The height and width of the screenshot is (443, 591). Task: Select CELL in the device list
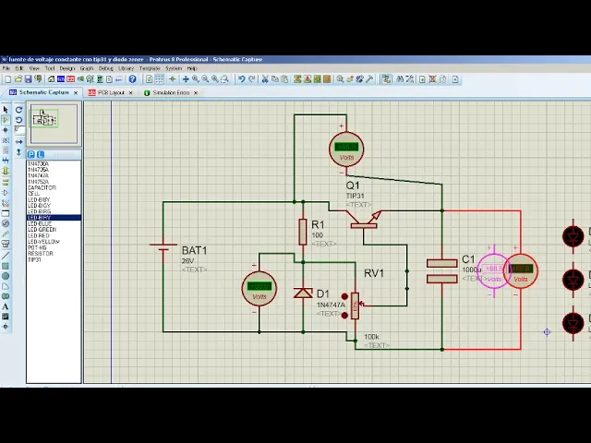(54, 194)
